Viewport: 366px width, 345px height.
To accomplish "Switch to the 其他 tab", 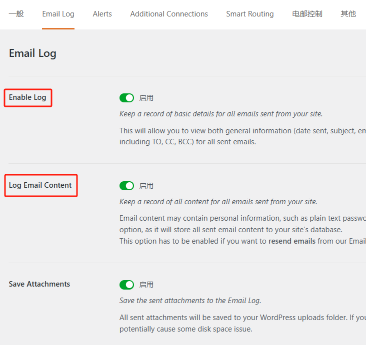I will 348,14.
